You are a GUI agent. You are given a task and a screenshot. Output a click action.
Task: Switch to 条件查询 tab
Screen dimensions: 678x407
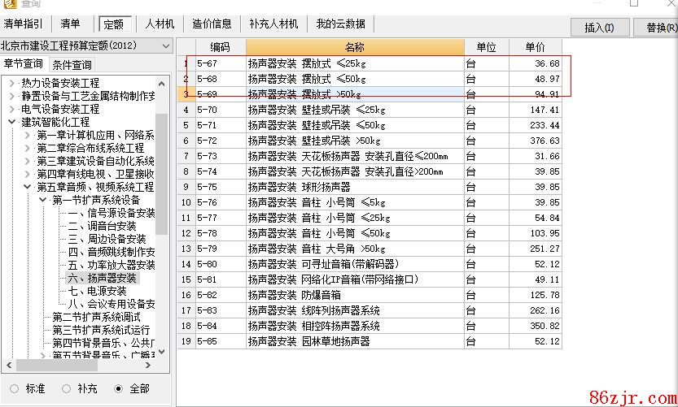click(72, 64)
